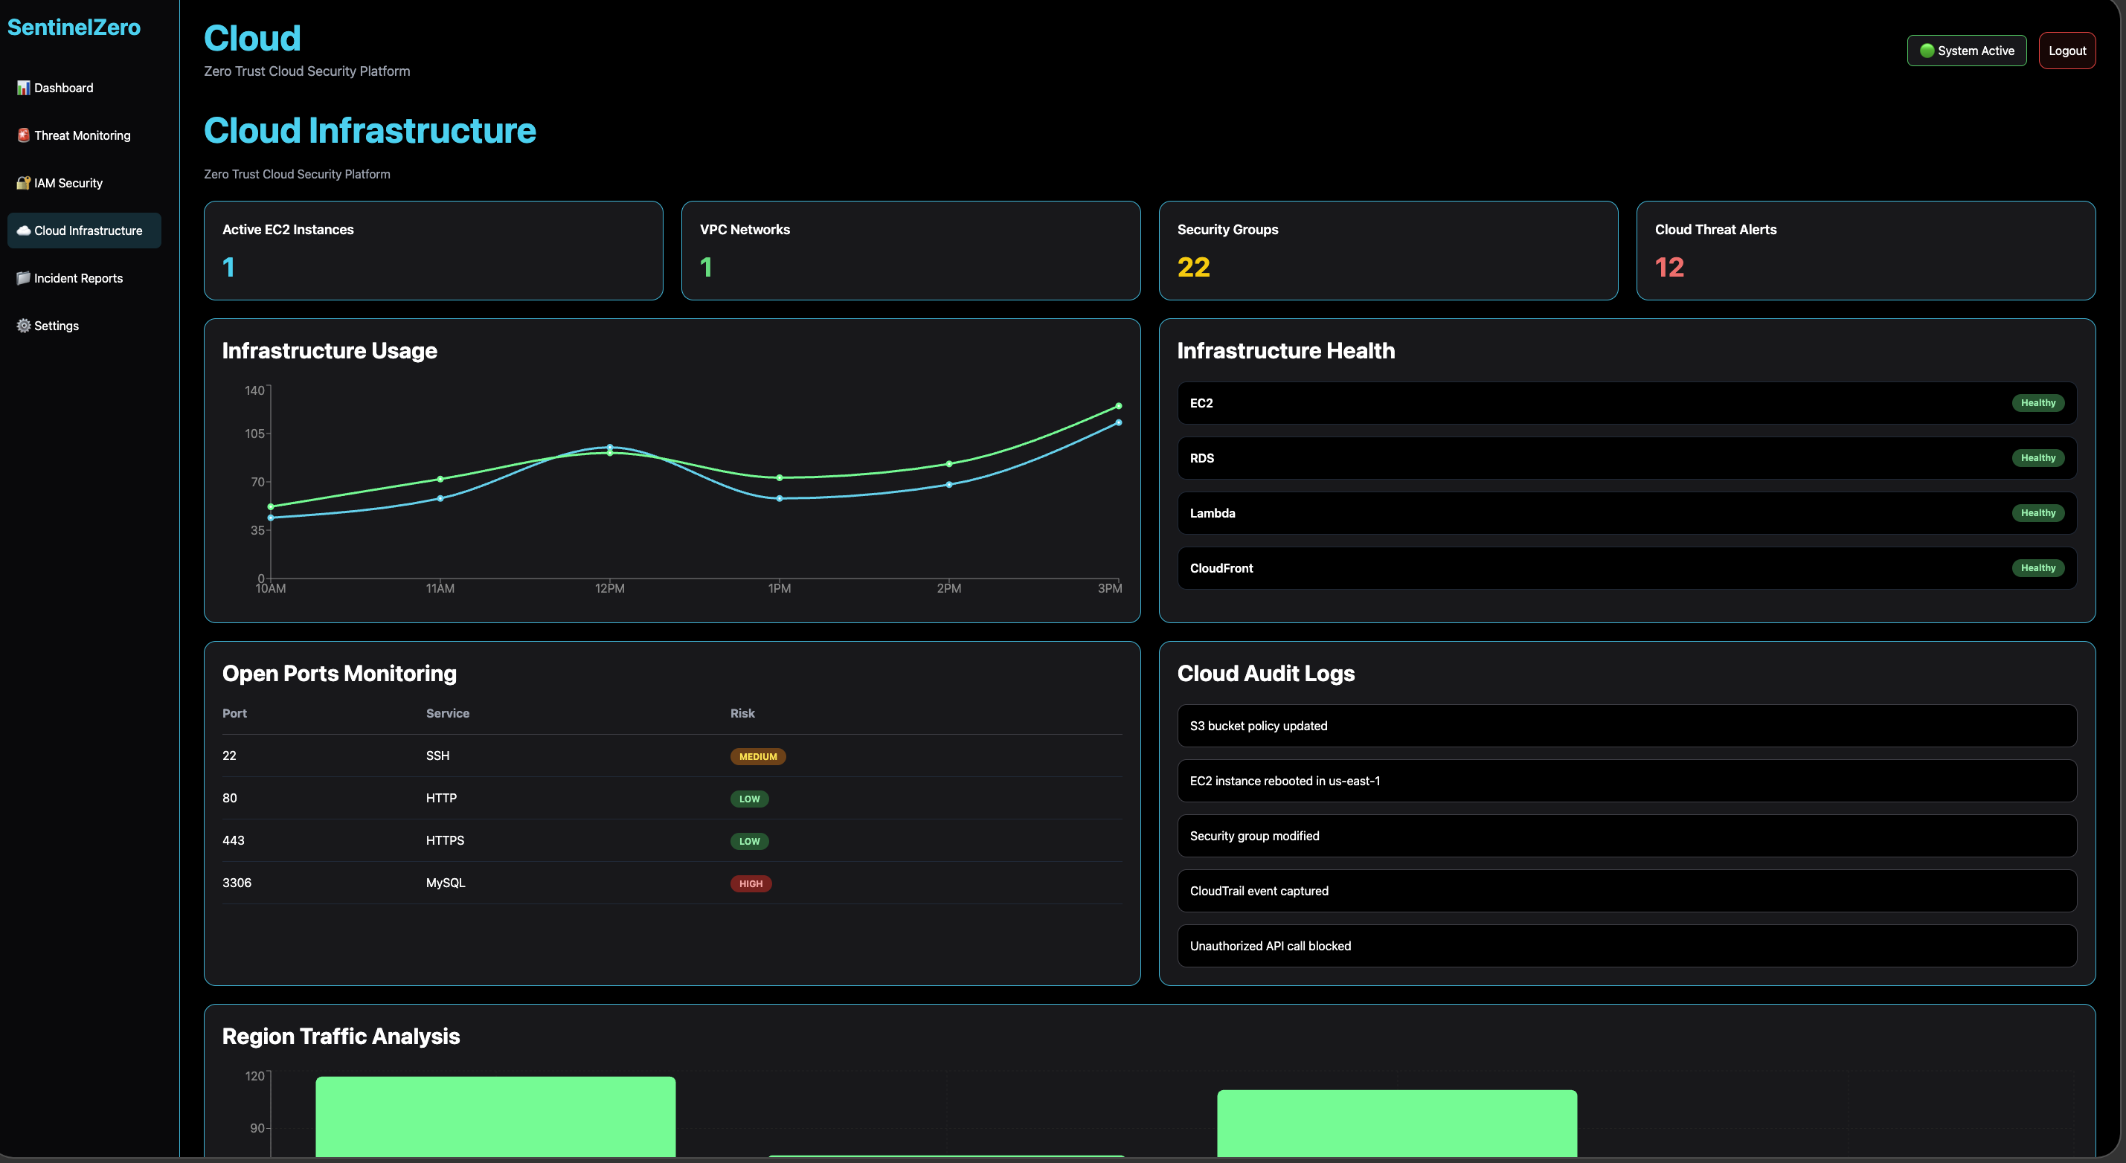2126x1163 pixels.
Task: Click the Dashboard bar-chart icon in sidebar
Action: point(23,88)
